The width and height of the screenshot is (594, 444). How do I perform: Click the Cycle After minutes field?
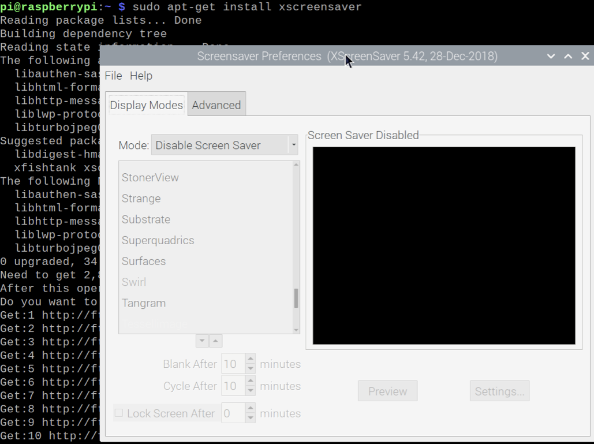(x=233, y=386)
